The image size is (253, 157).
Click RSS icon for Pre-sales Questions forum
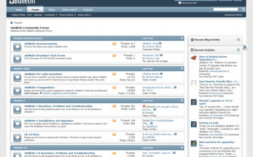pos(114,74)
